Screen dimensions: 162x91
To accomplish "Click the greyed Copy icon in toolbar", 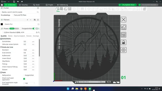I will click(74, 9).
